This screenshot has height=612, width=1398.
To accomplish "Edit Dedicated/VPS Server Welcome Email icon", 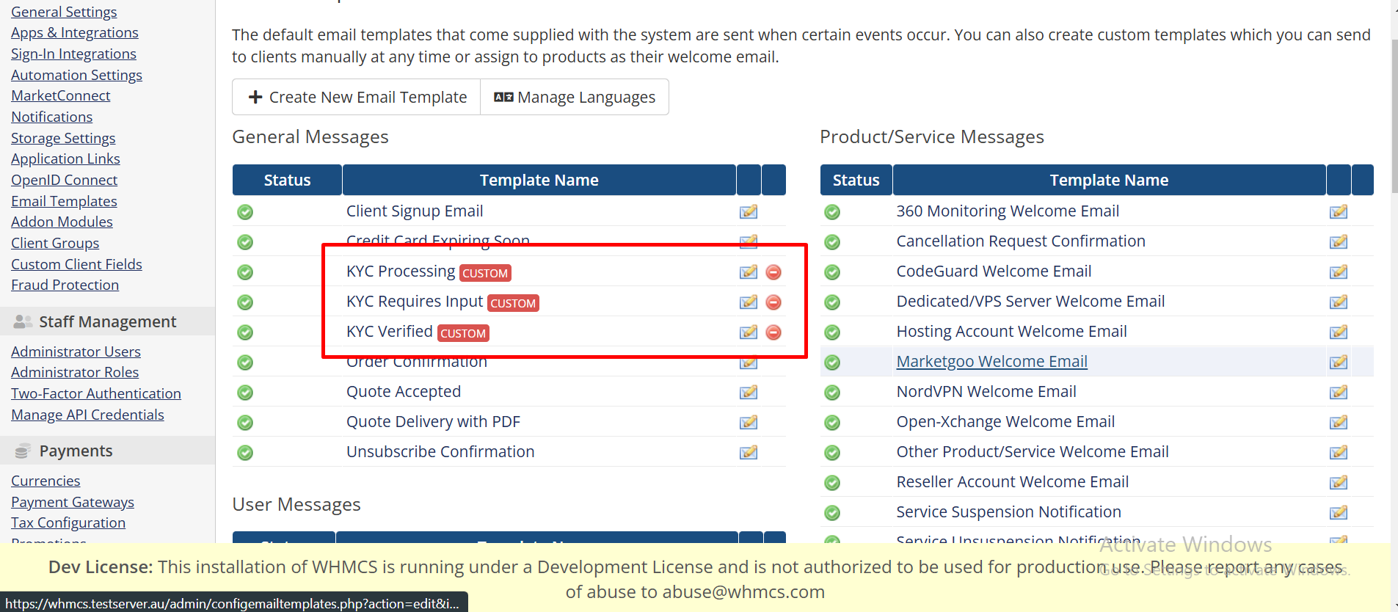I will point(1339,302).
